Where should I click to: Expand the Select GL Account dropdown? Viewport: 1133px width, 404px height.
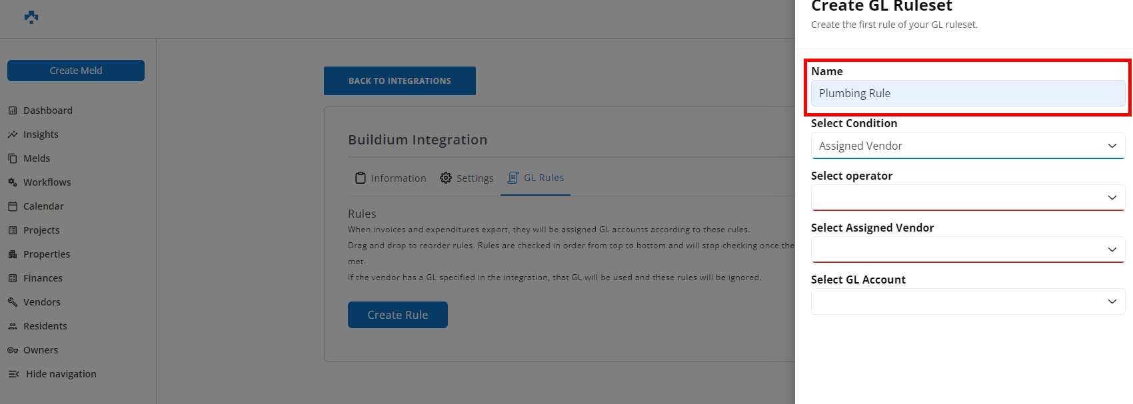point(968,302)
